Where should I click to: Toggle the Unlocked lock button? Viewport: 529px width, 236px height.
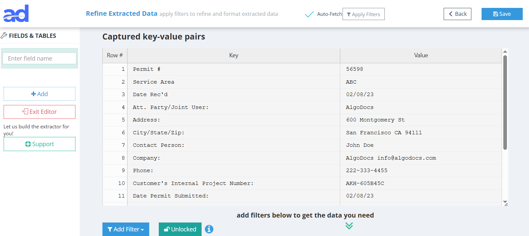(x=180, y=229)
